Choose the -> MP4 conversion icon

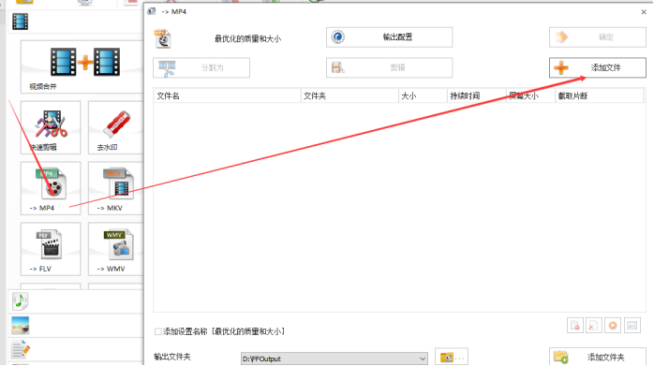pos(51,188)
